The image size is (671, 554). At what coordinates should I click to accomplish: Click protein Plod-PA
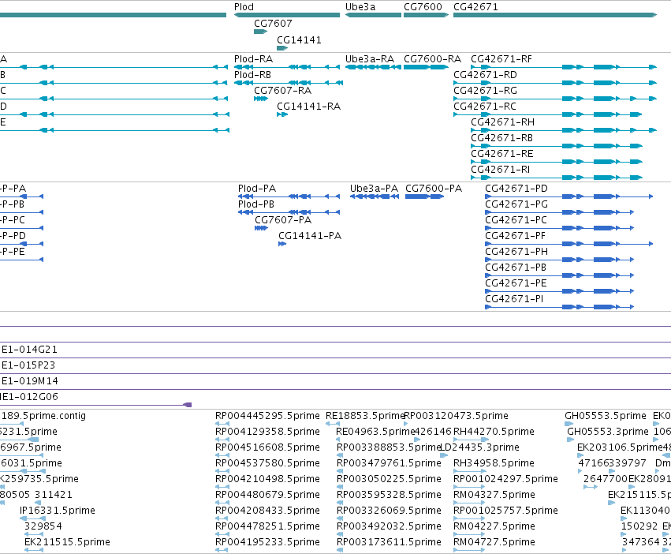[257, 189]
